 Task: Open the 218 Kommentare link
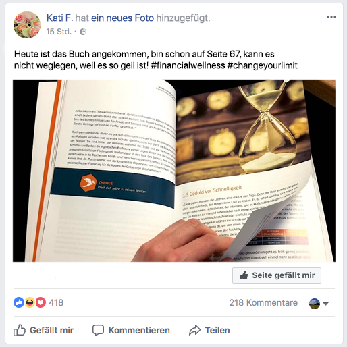coord(263,302)
